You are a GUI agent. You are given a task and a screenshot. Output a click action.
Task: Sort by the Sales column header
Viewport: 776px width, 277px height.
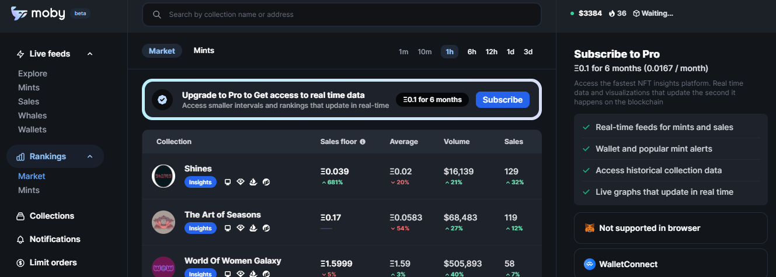tap(514, 142)
